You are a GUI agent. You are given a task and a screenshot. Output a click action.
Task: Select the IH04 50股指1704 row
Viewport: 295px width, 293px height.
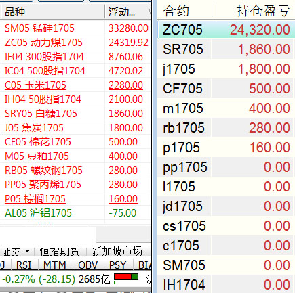tap(76, 99)
